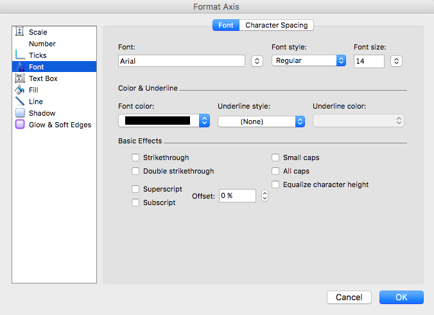Screen dimensions: 434x315
Task: Click the Cancel button
Action: (349, 297)
